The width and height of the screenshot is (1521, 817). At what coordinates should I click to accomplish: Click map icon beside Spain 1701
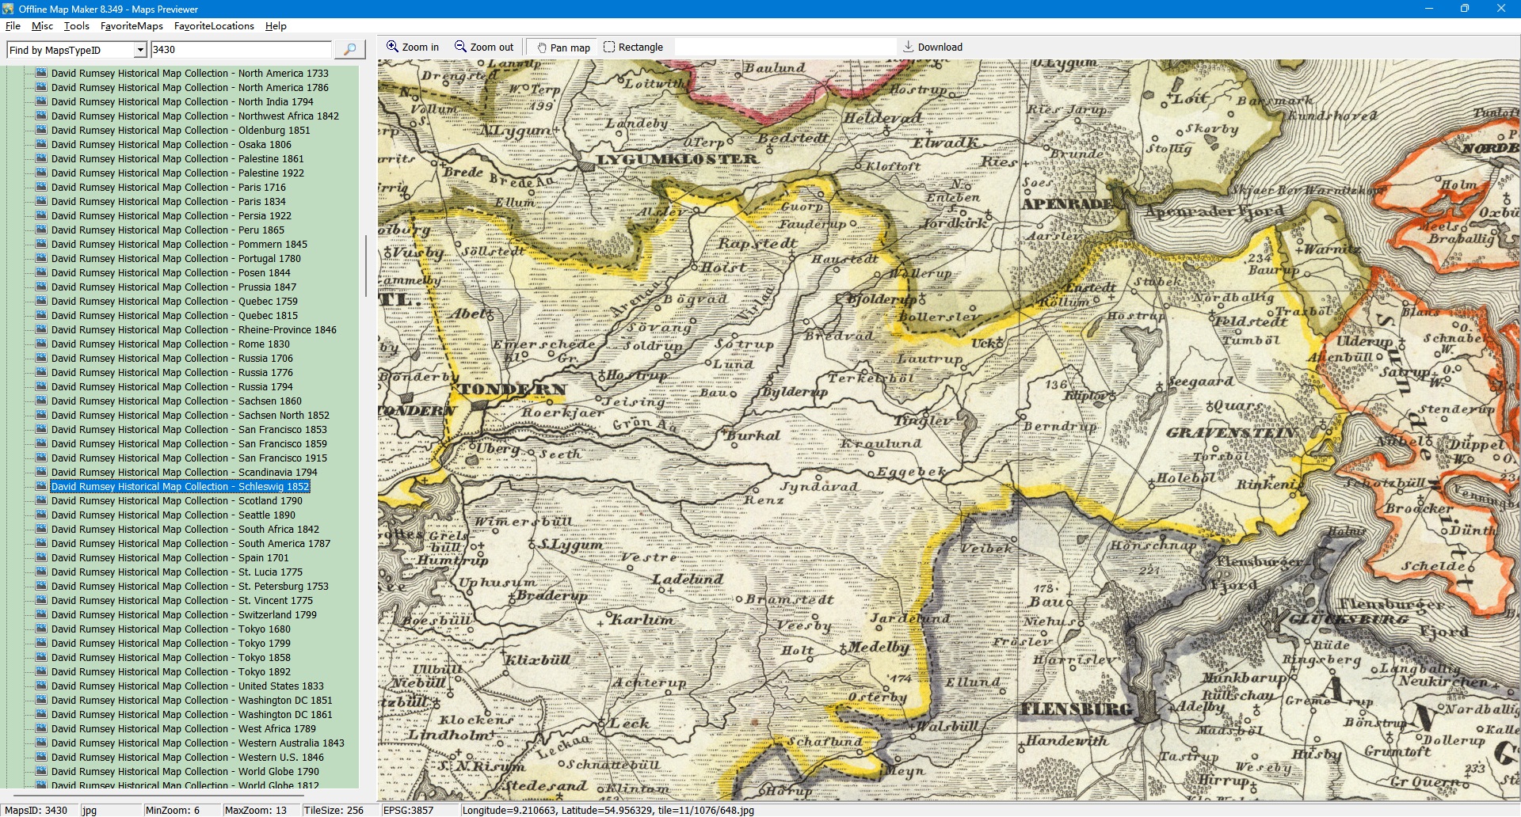tap(42, 557)
